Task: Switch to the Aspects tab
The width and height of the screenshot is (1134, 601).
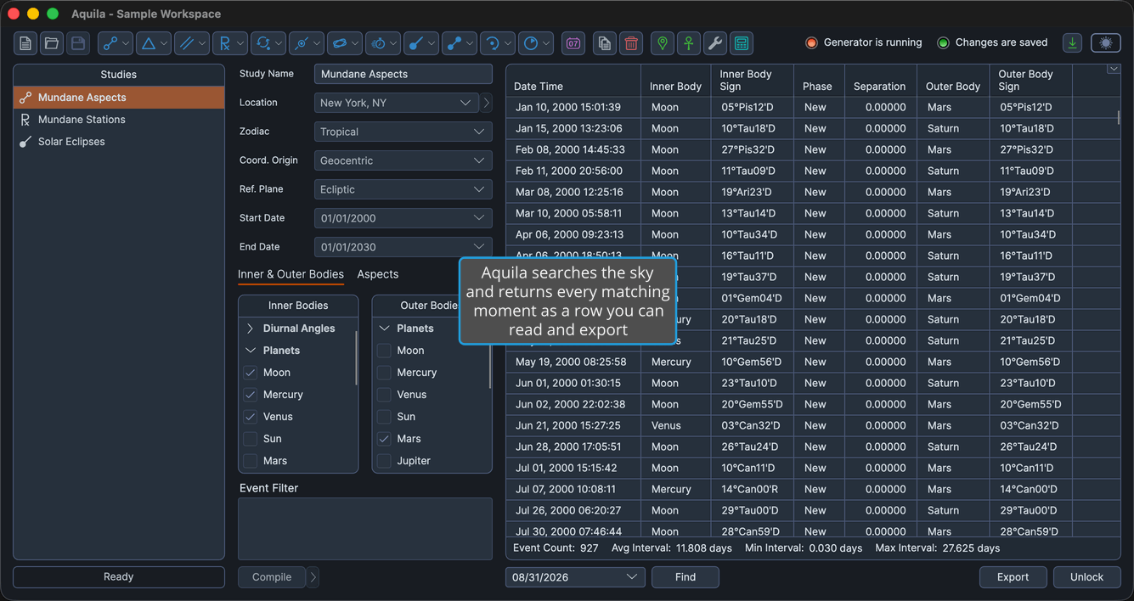Action: point(377,274)
